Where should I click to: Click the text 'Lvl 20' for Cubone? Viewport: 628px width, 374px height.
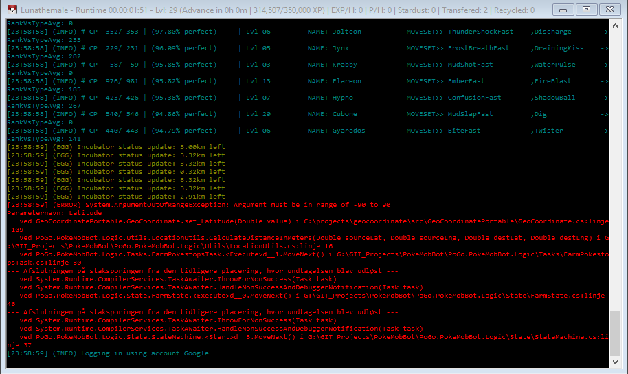(258, 114)
